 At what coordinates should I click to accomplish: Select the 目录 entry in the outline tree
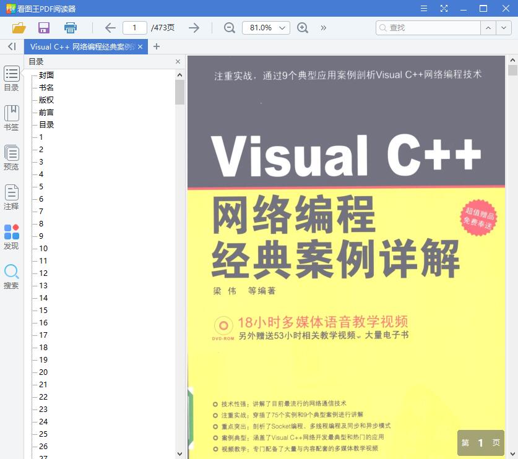(46, 125)
